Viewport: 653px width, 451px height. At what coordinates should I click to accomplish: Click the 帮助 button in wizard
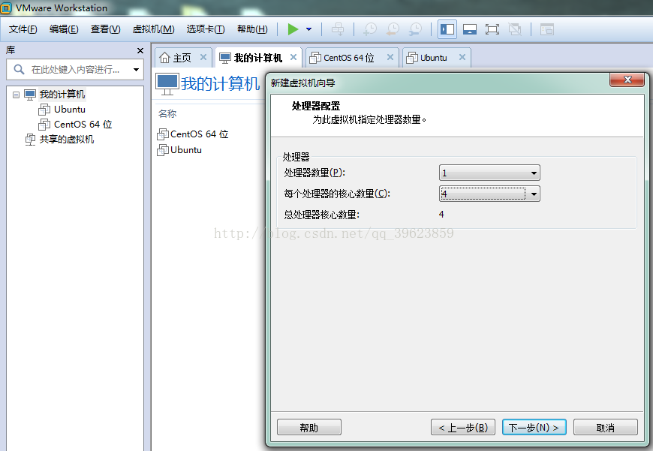coord(309,427)
